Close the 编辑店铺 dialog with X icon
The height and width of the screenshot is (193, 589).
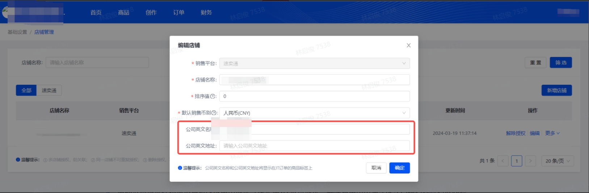(x=408, y=45)
